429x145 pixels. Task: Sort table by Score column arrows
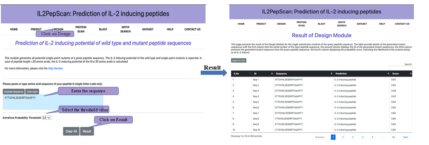410,74
